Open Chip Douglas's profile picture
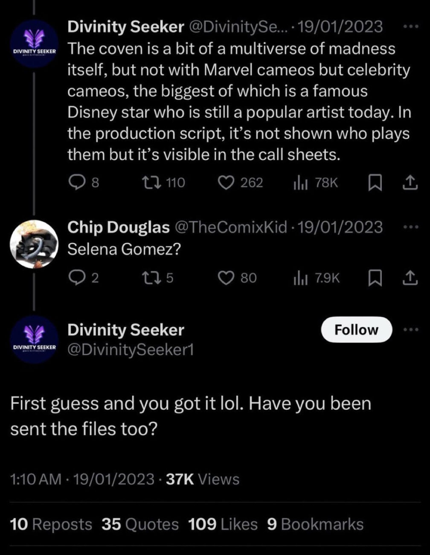Screen dimensions: 430x555 [34, 244]
